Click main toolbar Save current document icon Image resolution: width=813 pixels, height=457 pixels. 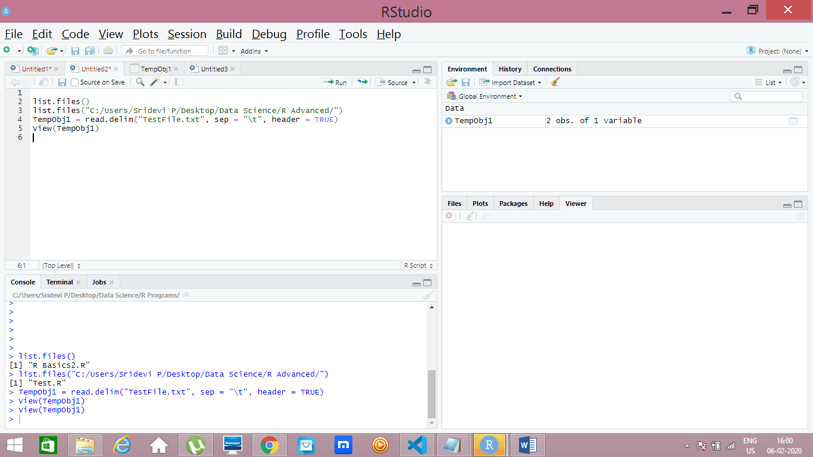coord(76,51)
